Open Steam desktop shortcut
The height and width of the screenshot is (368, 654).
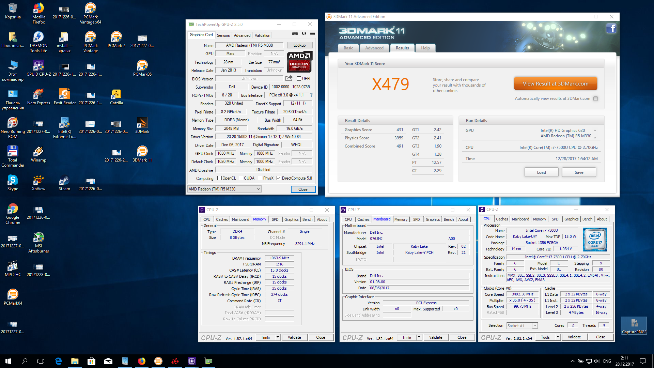point(64,183)
